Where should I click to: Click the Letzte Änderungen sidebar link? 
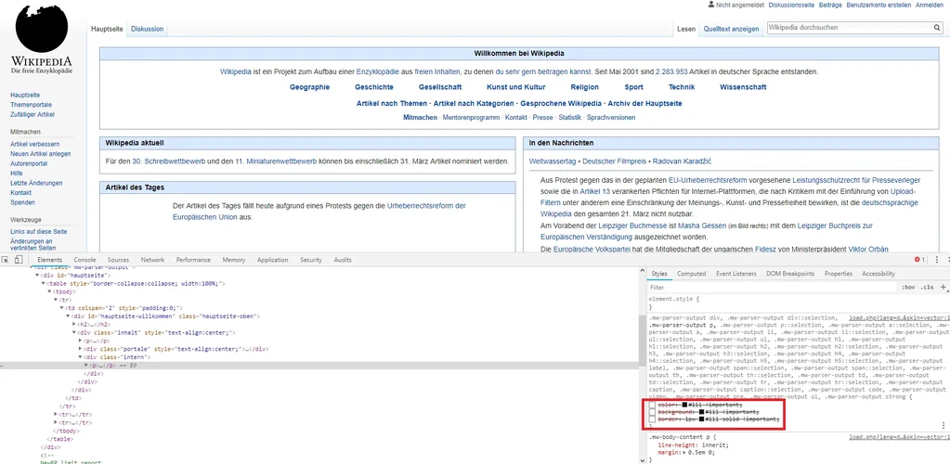point(36,183)
